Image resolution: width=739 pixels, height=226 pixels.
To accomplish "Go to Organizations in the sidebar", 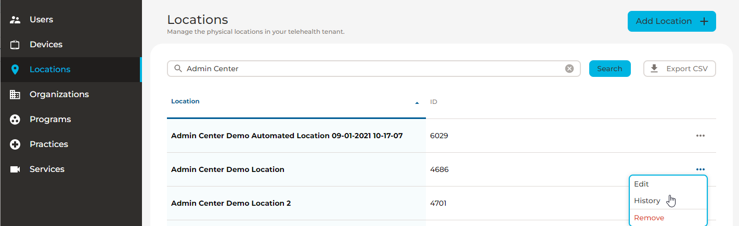I will click(x=70, y=95).
